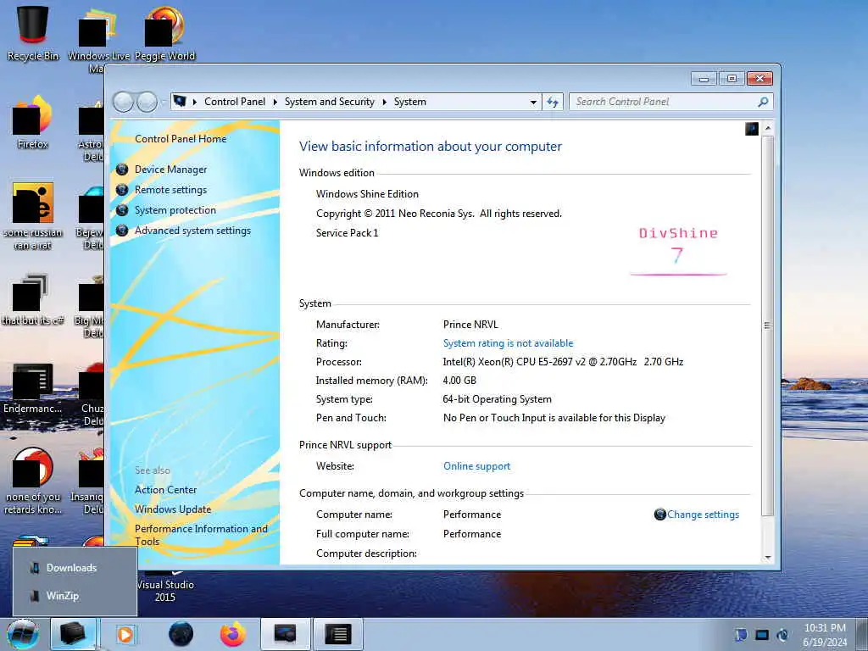Go to Control Panel breadcrumb

235,102
